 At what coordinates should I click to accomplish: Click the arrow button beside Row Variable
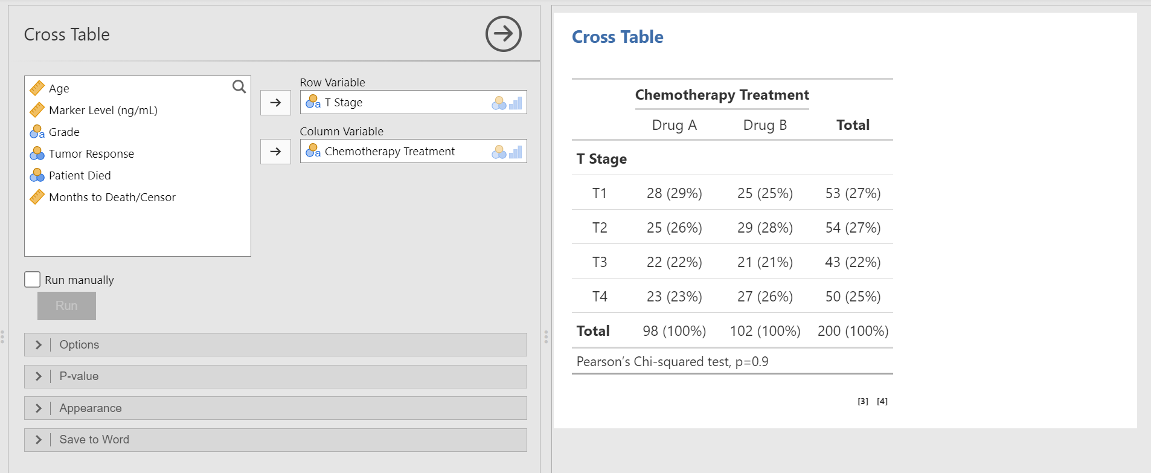coord(275,103)
